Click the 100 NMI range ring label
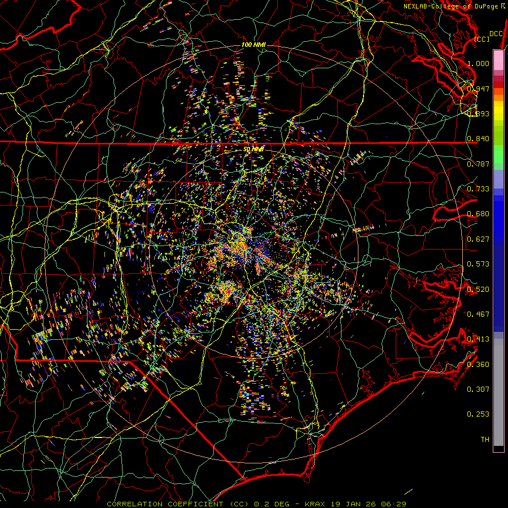 click(253, 45)
